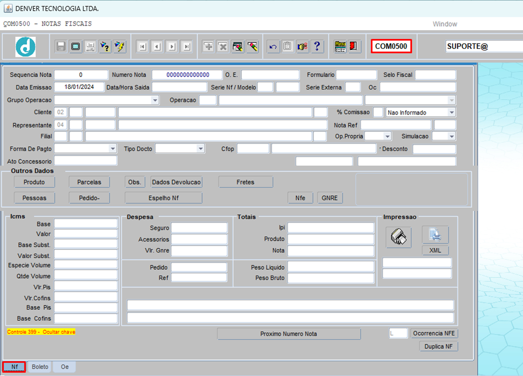Open the Forma De Pagto dropdown

point(113,149)
